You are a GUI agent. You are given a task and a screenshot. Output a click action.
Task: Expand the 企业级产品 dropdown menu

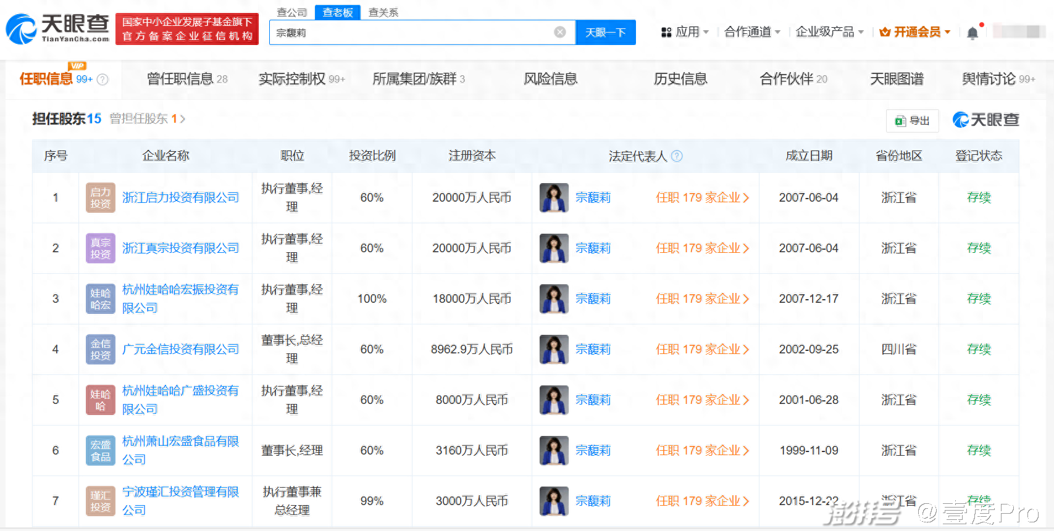tap(829, 32)
